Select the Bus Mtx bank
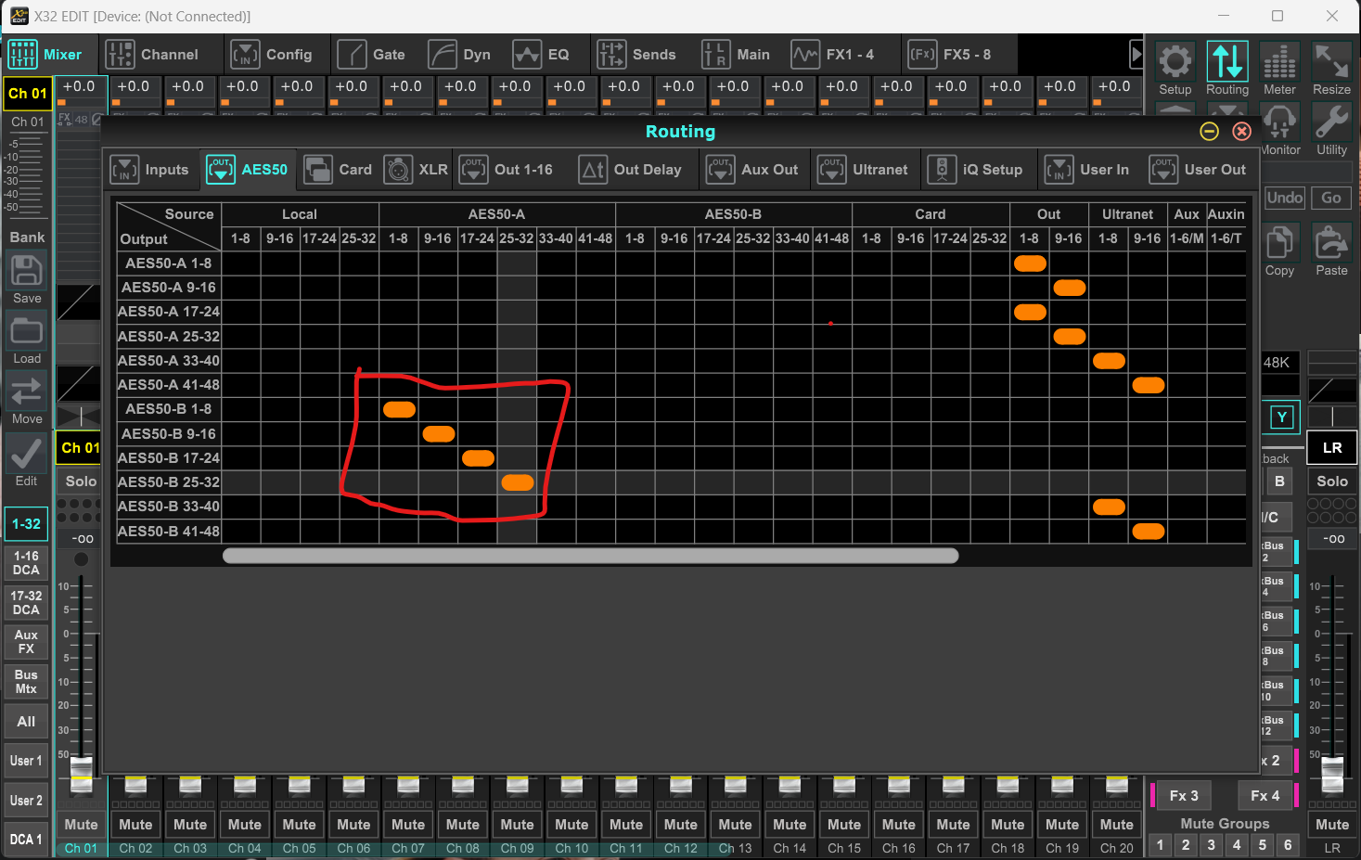This screenshot has height=860, width=1361. click(26, 682)
